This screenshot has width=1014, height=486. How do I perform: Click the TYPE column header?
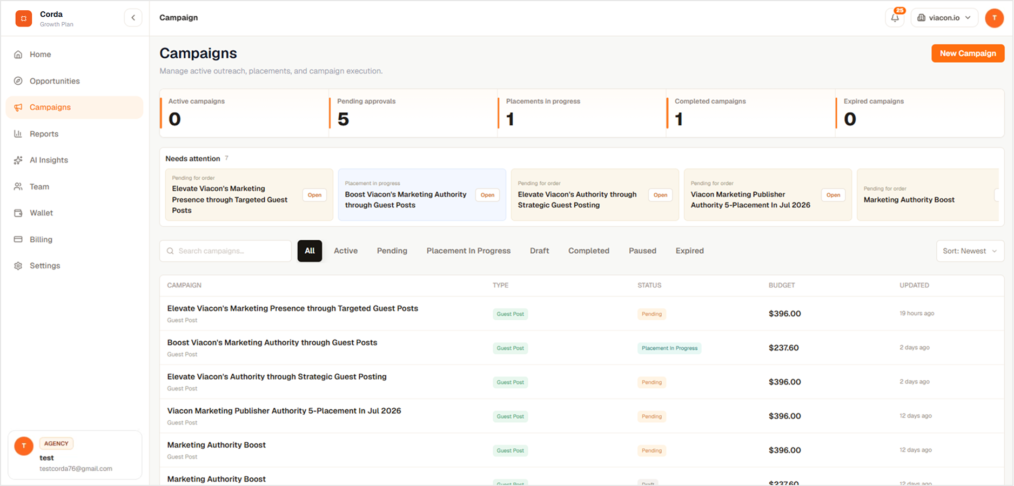[x=500, y=285]
